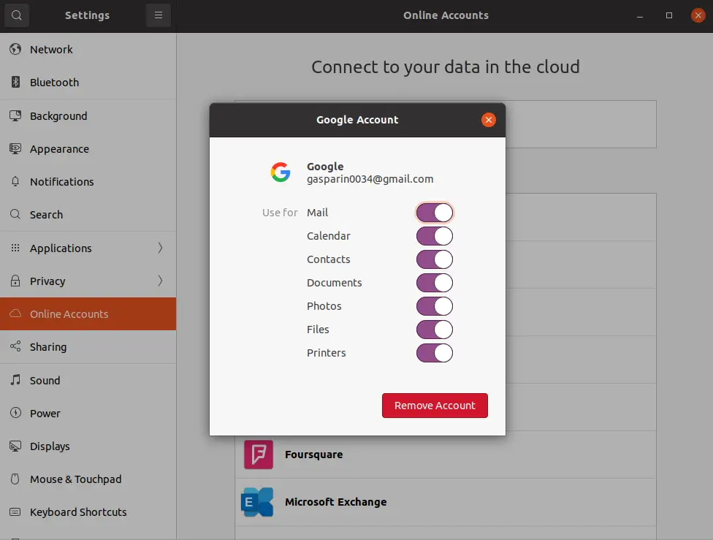
Task: Select the Foursquare account row
Action: pos(446,455)
